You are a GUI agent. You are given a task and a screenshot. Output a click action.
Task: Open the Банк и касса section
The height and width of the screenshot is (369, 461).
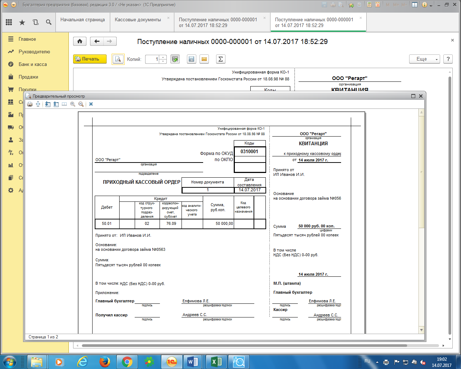(33, 64)
